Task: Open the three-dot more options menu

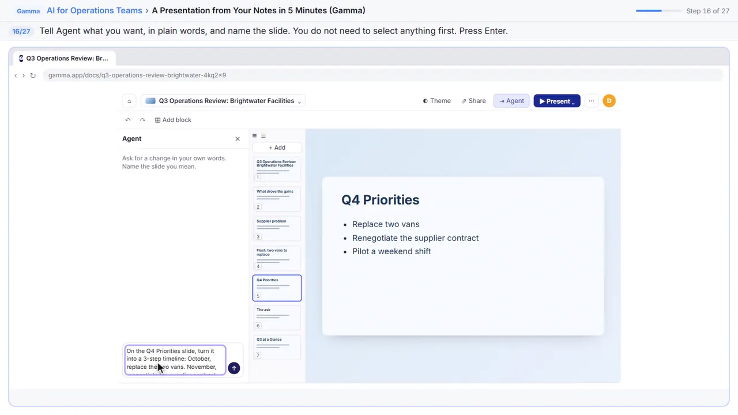Action: click(591, 101)
